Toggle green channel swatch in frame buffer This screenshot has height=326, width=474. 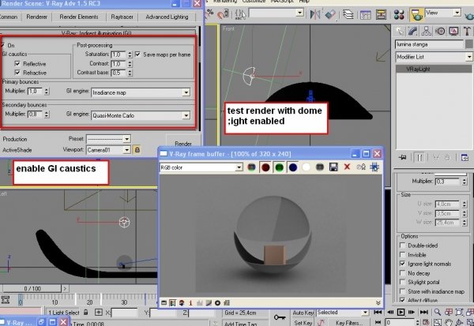(x=279, y=167)
